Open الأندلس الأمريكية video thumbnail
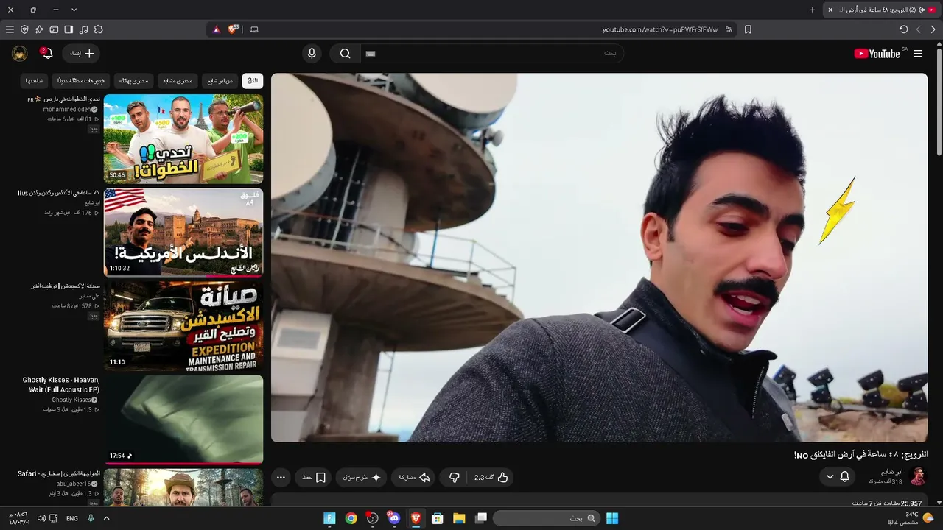Image resolution: width=943 pixels, height=530 pixels. pyautogui.click(x=183, y=232)
